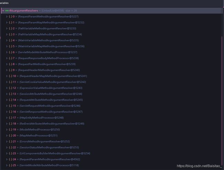The image size is (224, 170).
Task: Select ExpressionValueMethodArgumentResolver@5243 text
Action: pos(51,88)
